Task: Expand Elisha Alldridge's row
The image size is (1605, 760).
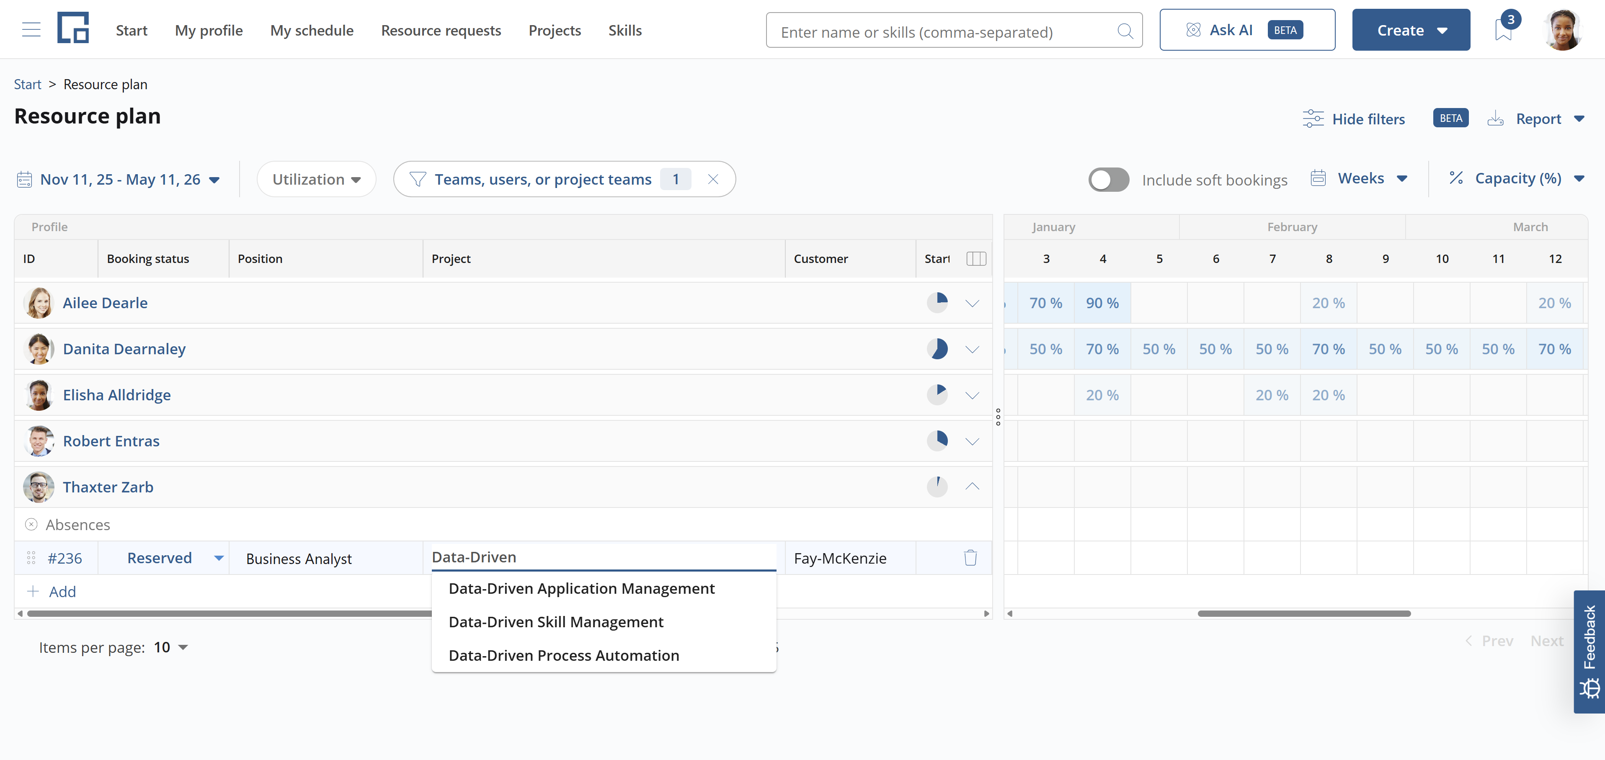Action: coord(972,396)
